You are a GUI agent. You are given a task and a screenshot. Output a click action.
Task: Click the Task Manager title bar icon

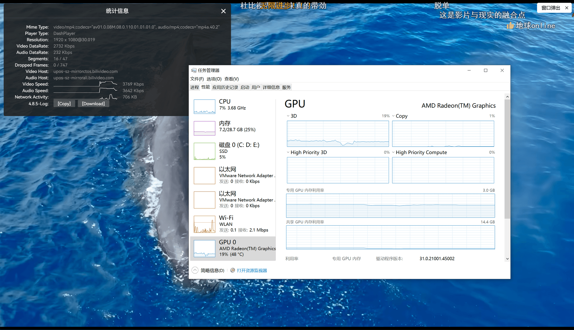click(194, 70)
